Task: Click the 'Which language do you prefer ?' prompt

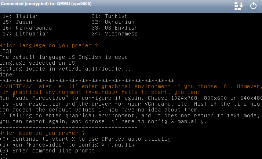Action: pos(49,45)
